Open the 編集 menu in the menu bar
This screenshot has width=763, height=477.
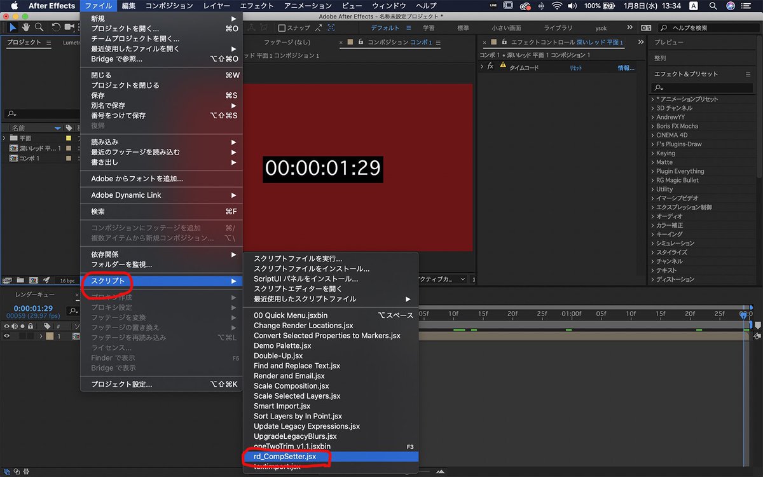click(x=128, y=6)
